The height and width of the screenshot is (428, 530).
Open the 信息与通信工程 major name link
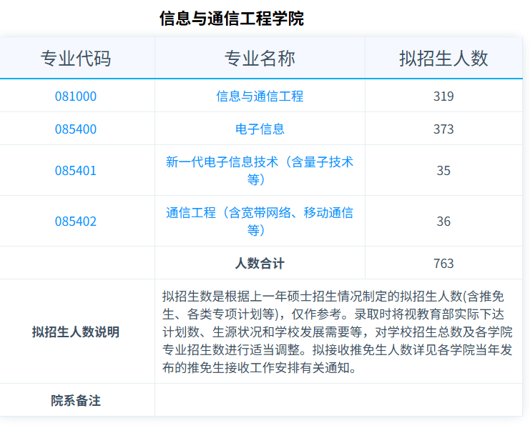(260, 96)
